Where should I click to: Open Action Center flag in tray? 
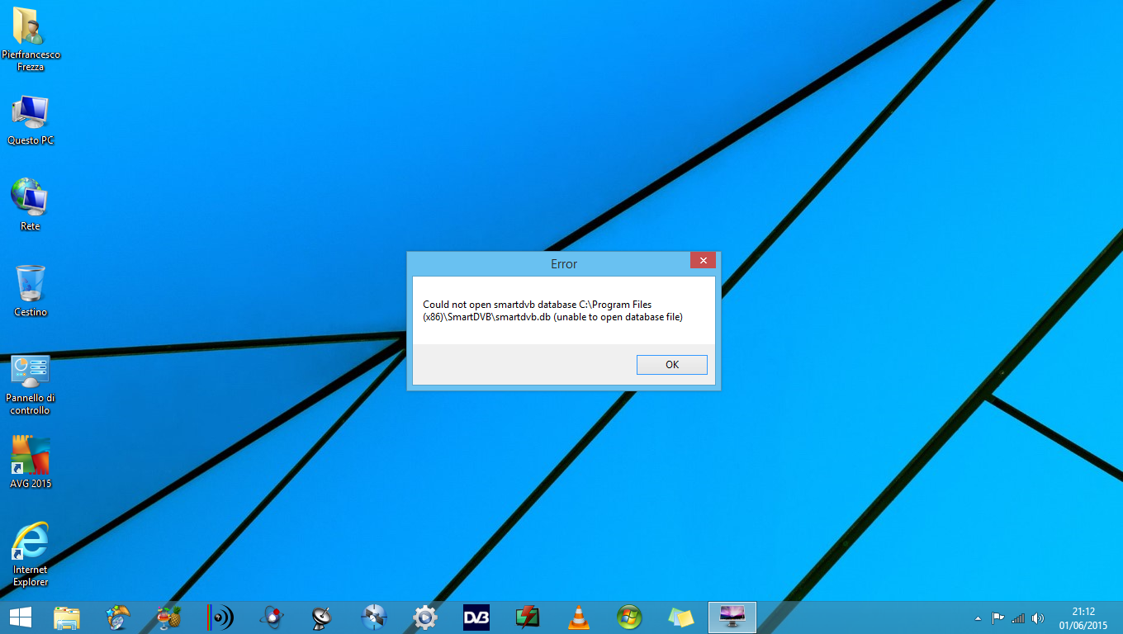pos(998,618)
